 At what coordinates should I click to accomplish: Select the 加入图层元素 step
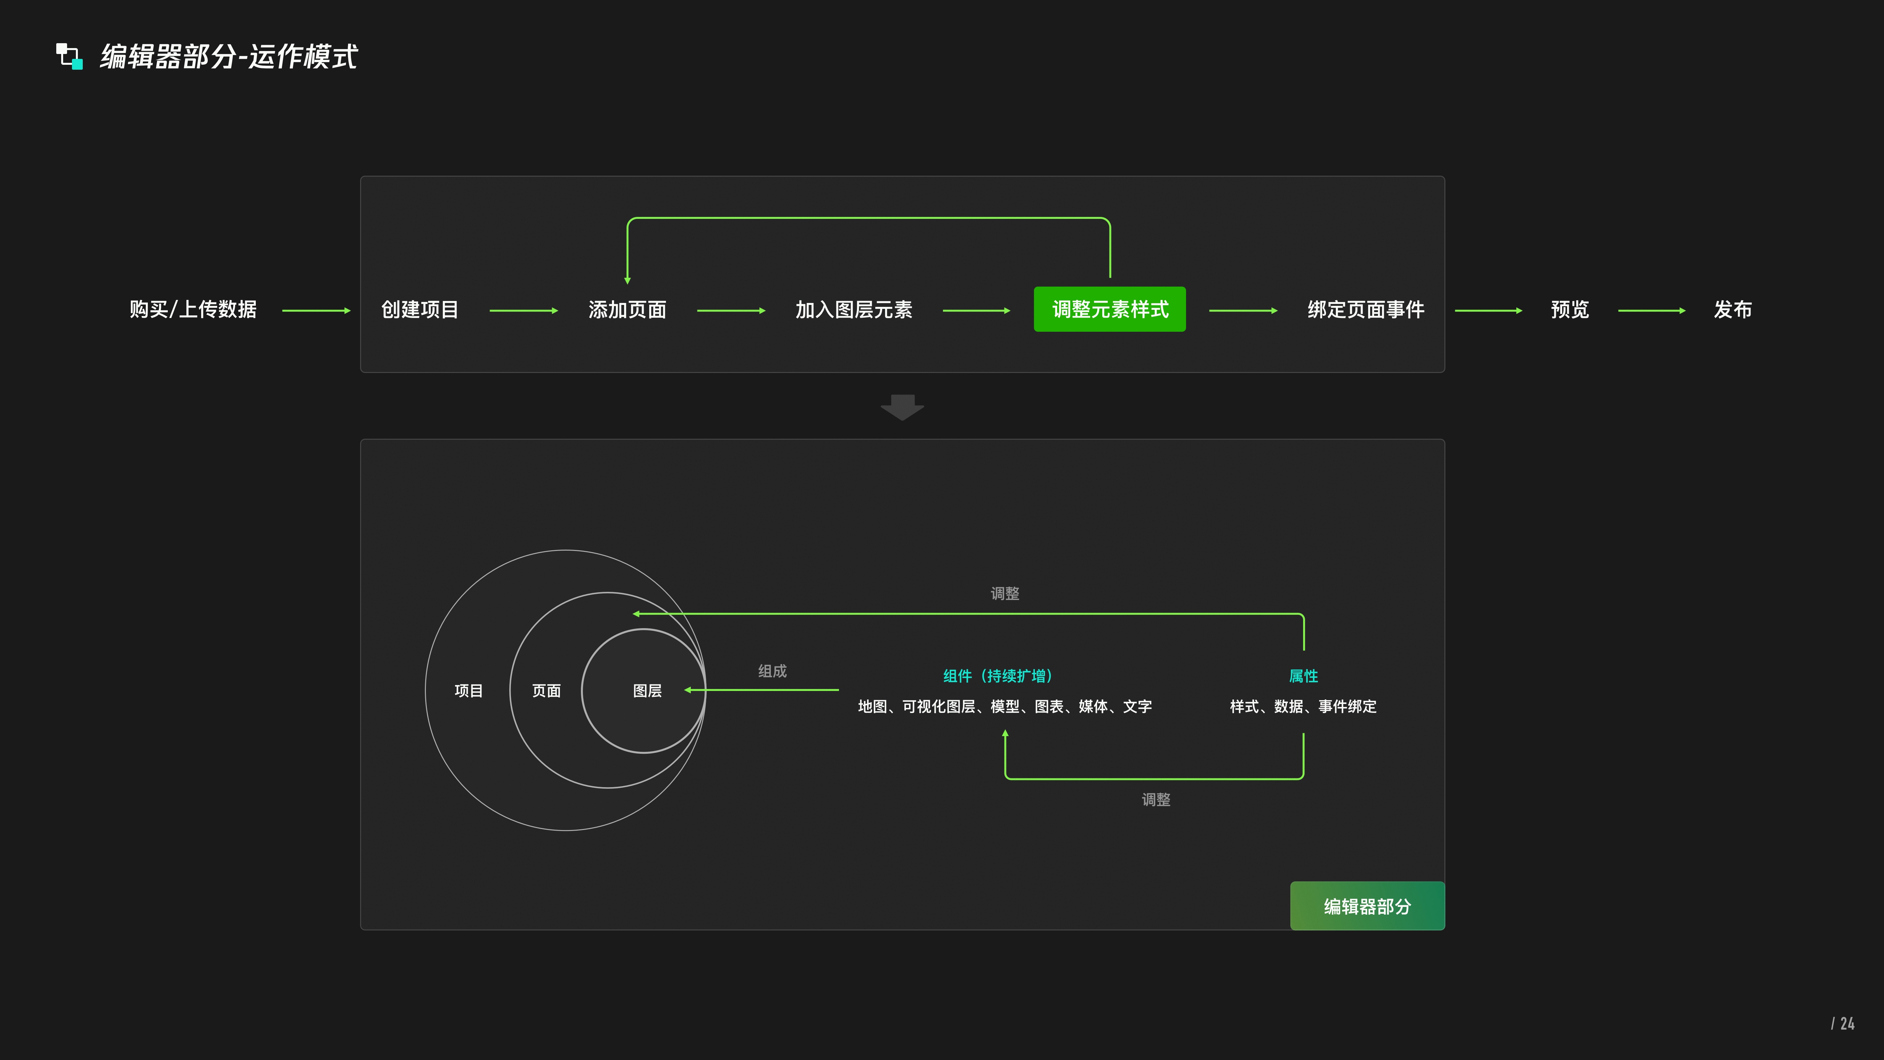point(853,309)
